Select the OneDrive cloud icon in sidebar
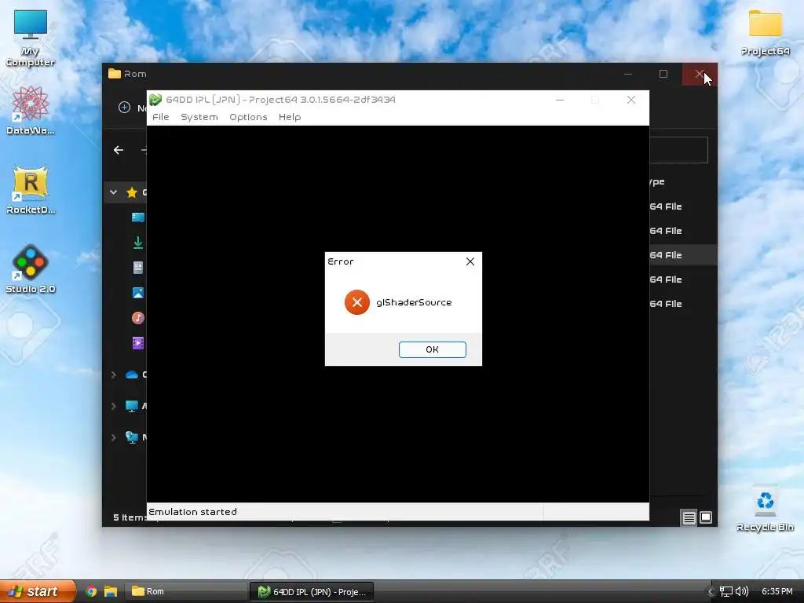Screen dimensions: 804x603 point(132,375)
